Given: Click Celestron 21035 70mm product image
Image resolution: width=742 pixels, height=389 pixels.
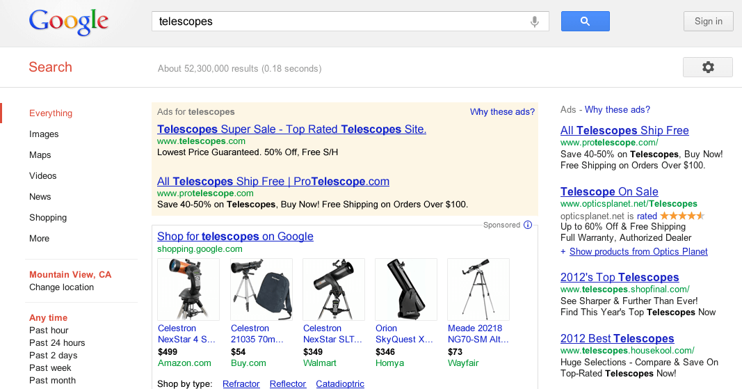Looking at the screenshot, I should (x=261, y=289).
